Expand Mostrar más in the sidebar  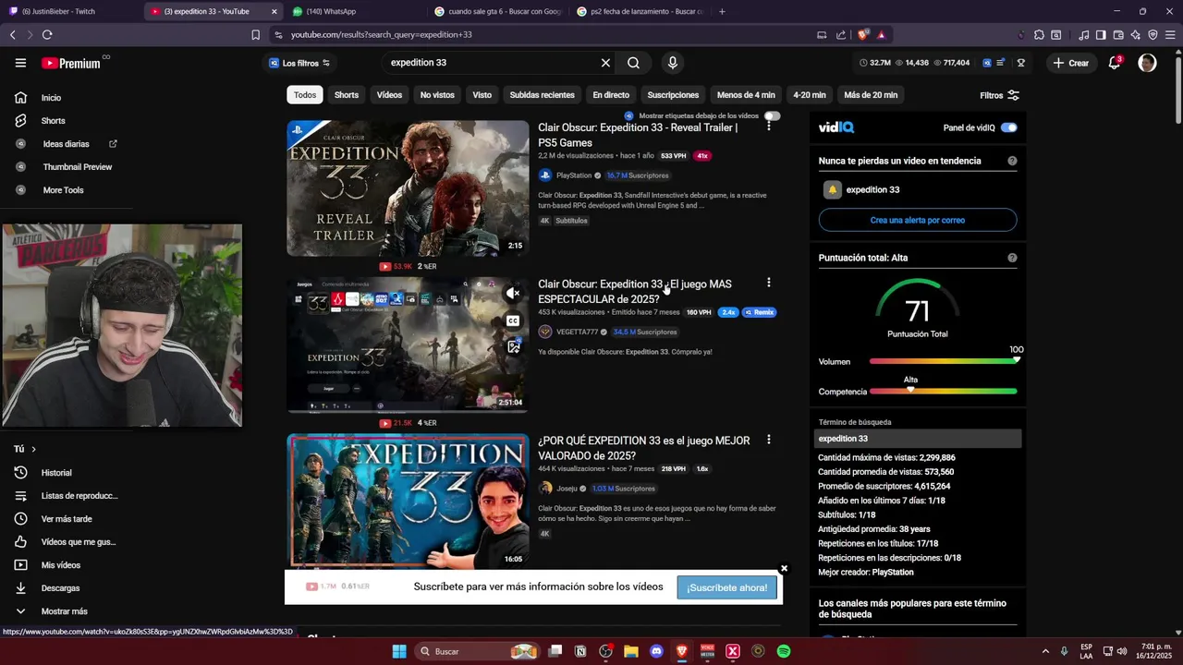point(64,611)
